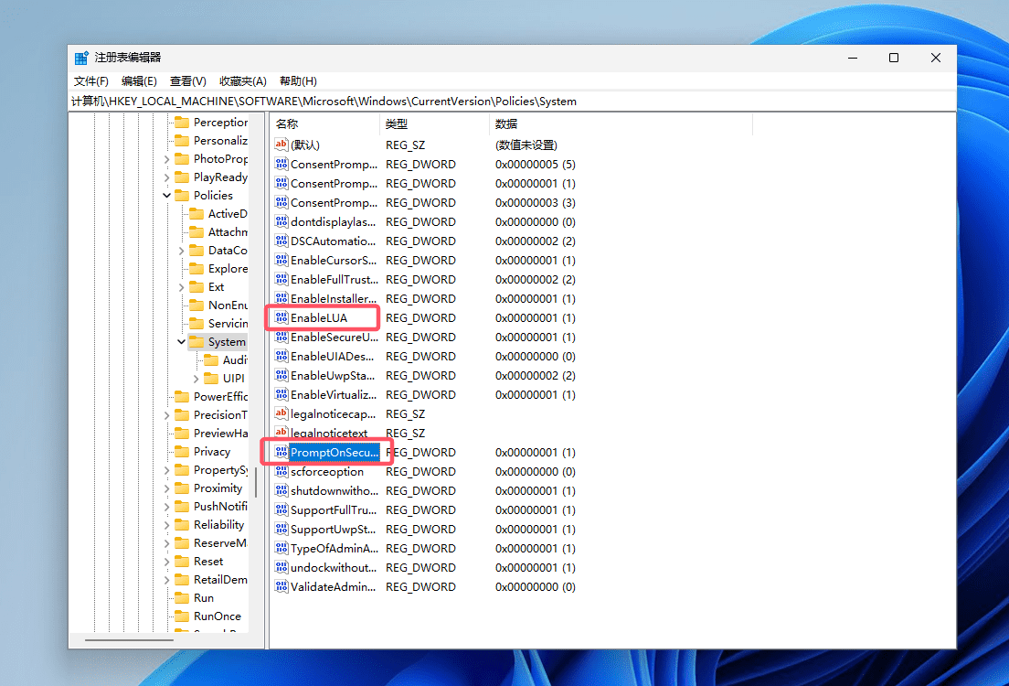Click the DSCAutomatio... value icon
Viewport: 1009px width, 686px height.
[x=281, y=241]
